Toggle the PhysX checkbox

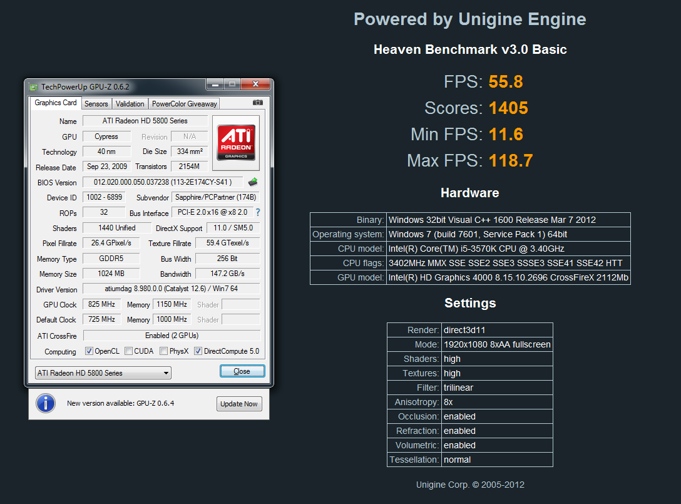[164, 351]
